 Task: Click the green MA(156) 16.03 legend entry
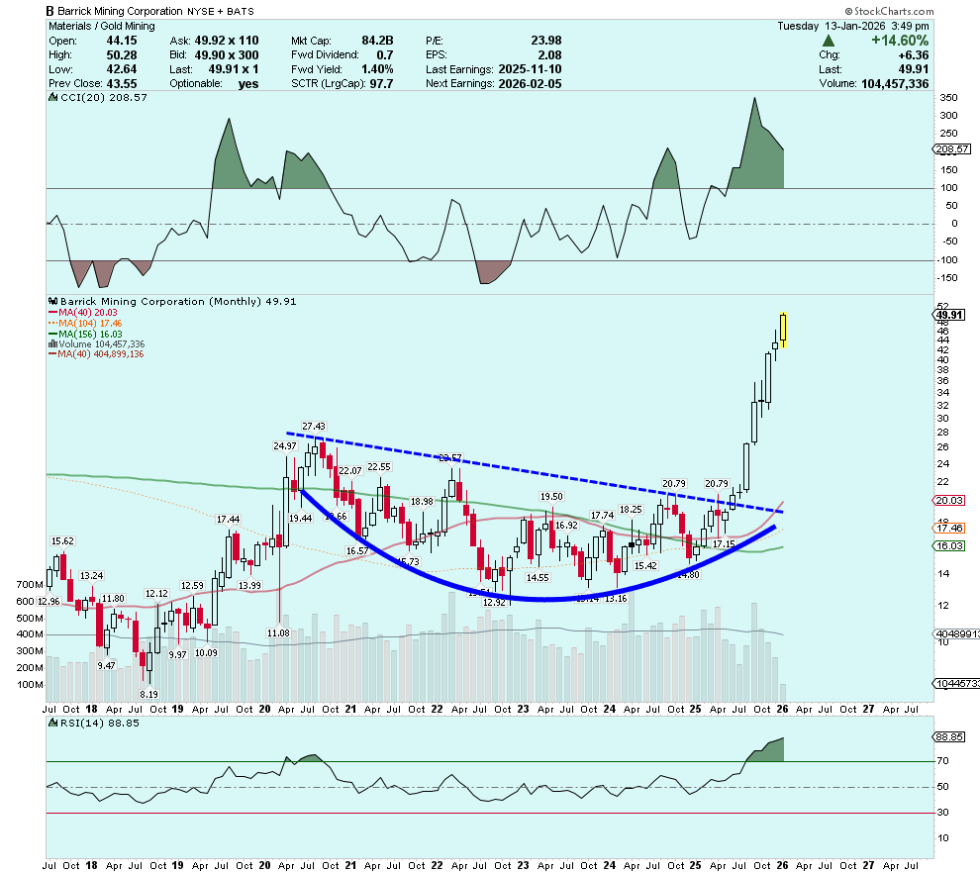click(85, 335)
